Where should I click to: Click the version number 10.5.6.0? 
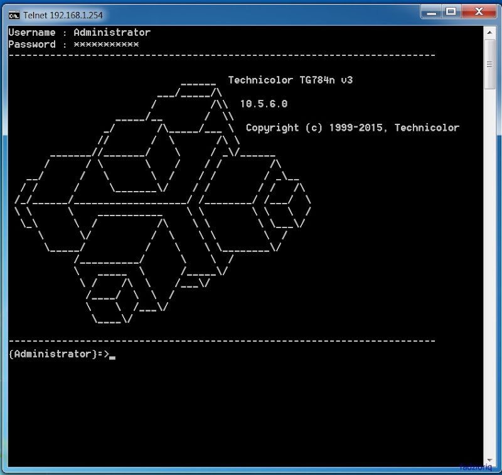(264, 104)
